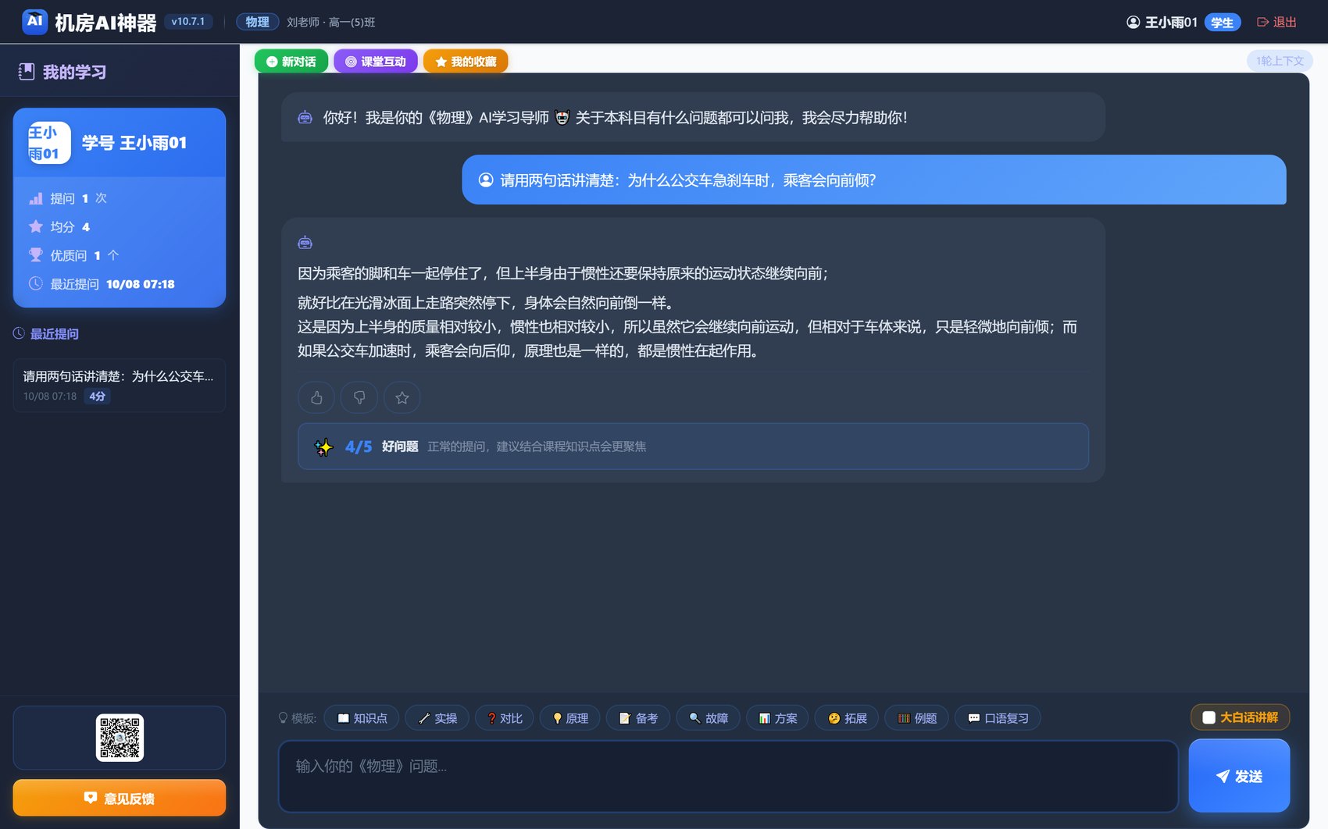Click the lightbulb icon beside 模板
The image size is (1328, 829).
click(x=283, y=718)
